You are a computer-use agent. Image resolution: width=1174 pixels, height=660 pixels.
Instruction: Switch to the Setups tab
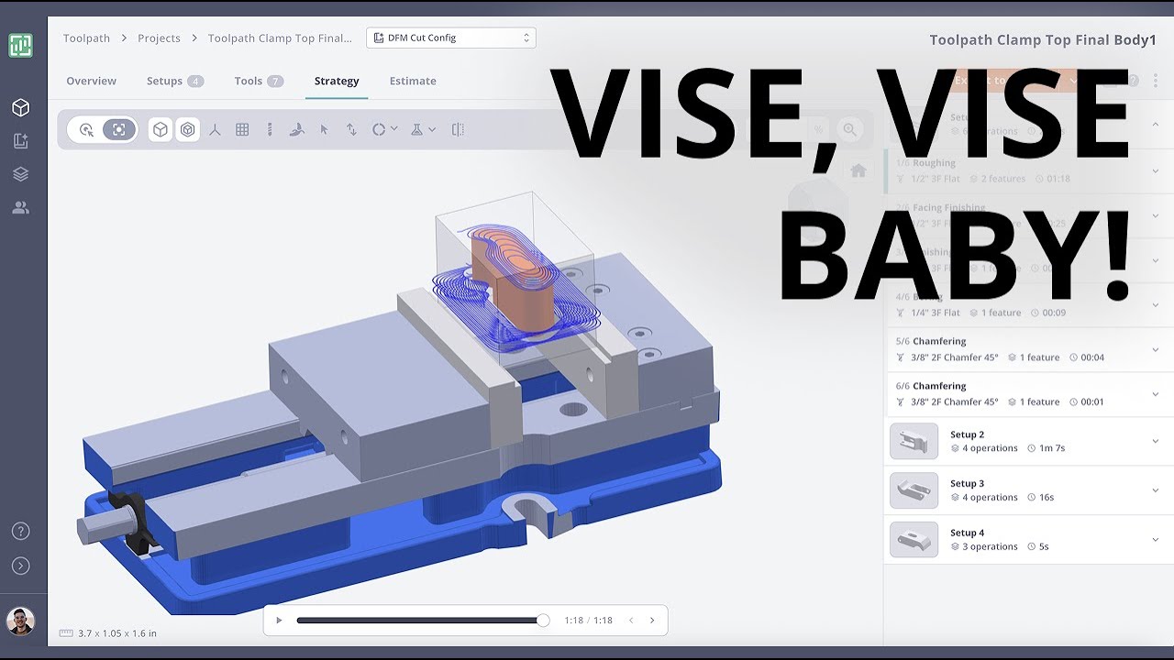[x=174, y=81]
